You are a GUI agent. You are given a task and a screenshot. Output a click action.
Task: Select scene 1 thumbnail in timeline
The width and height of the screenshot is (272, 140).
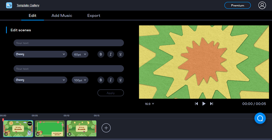click(18, 129)
